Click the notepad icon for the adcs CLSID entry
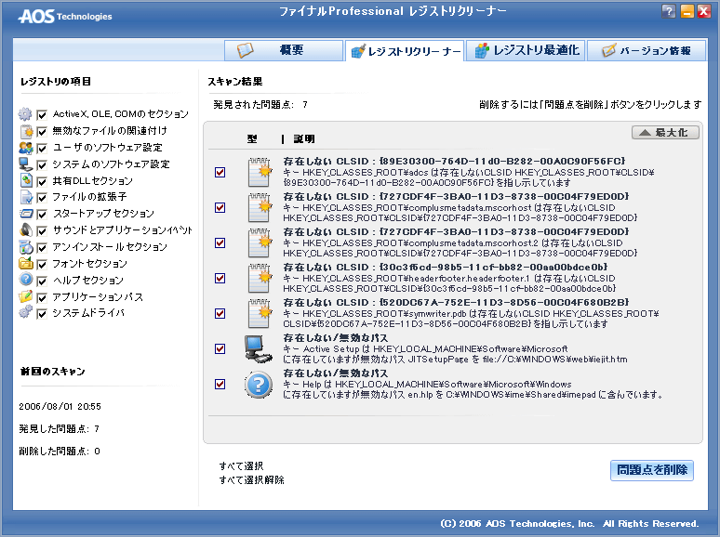The width and height of the screenshot is (720, 537). click(260, 172)
